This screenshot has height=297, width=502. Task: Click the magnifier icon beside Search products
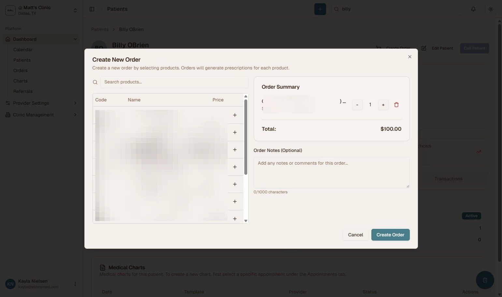click(x=95, y=82)
